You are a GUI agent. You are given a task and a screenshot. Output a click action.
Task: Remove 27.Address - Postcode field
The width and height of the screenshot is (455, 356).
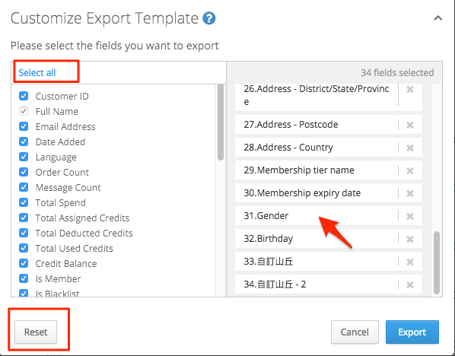tap(410, 125)
